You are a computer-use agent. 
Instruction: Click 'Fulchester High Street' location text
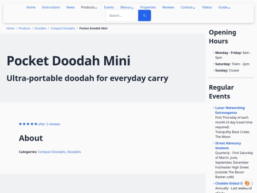[x=232, y=167]
